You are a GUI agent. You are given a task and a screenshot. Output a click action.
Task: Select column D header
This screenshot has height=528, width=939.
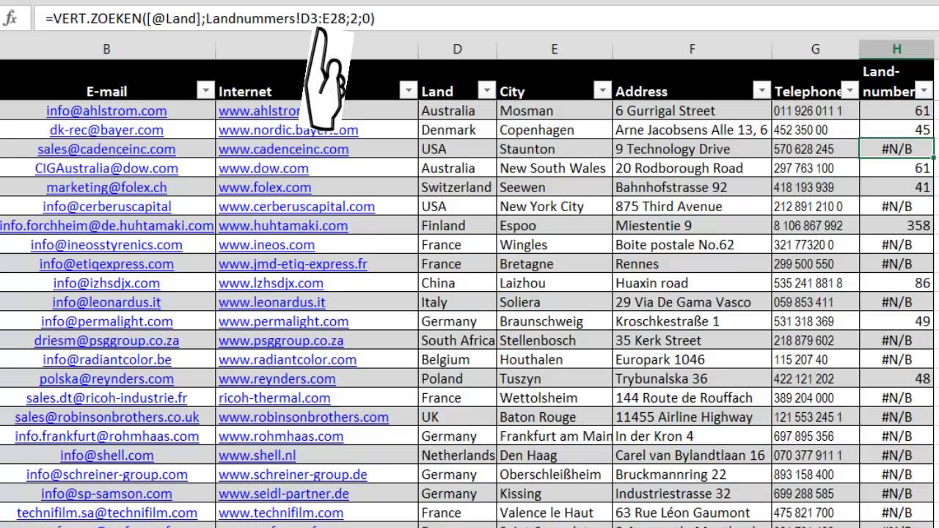point(457,49)
